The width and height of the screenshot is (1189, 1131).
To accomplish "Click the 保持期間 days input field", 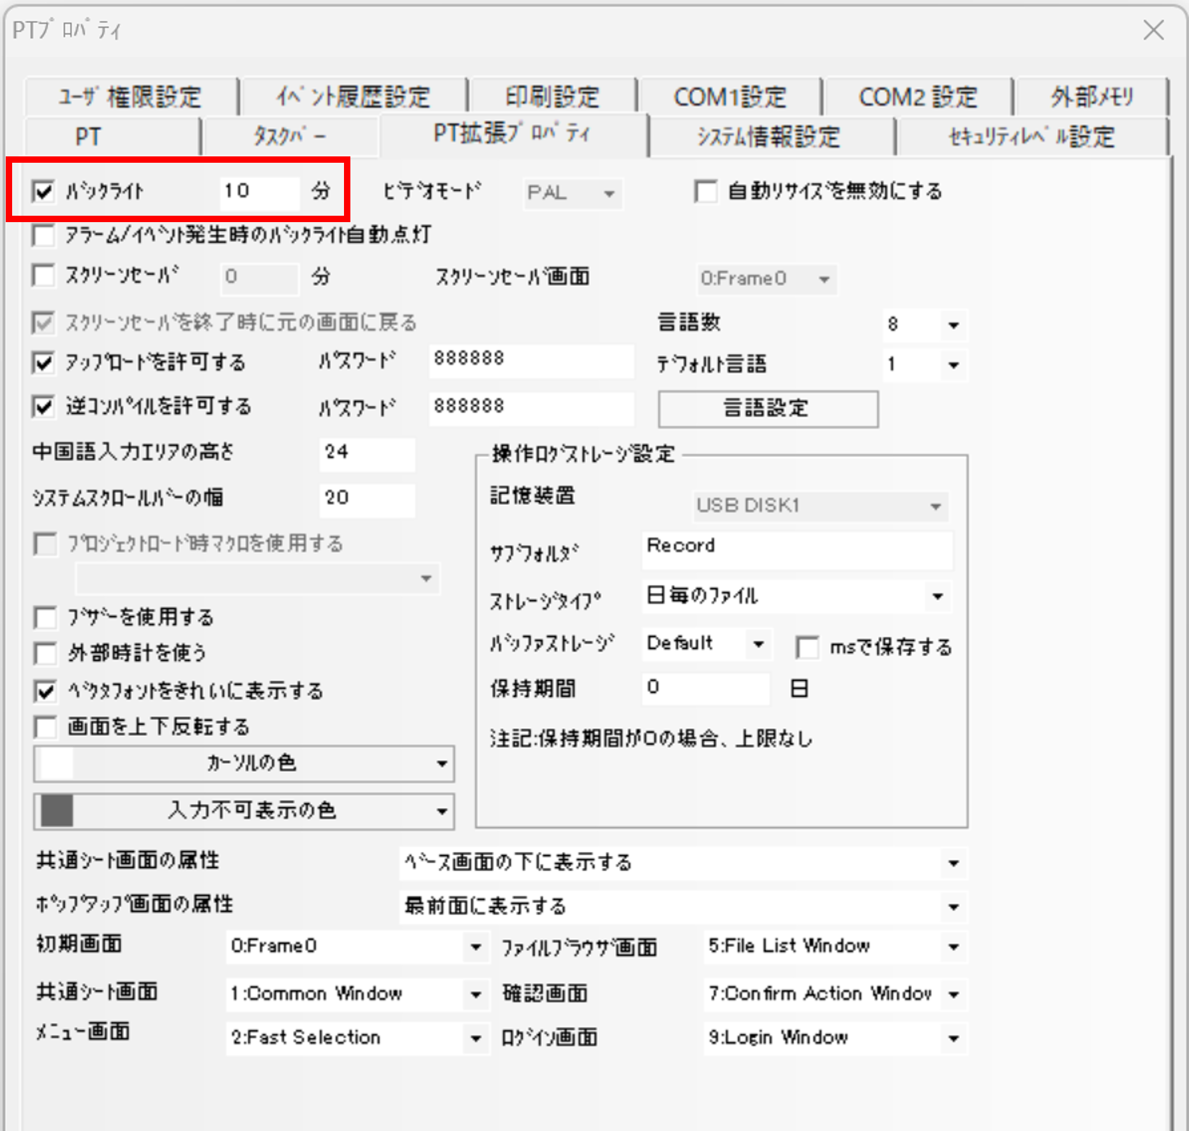I will point(706,688).
